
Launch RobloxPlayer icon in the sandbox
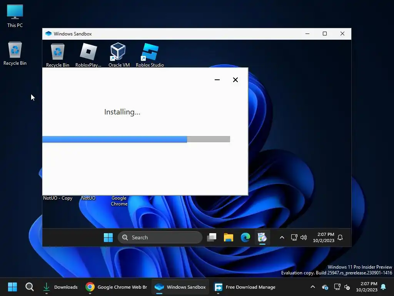coord(88,55)
